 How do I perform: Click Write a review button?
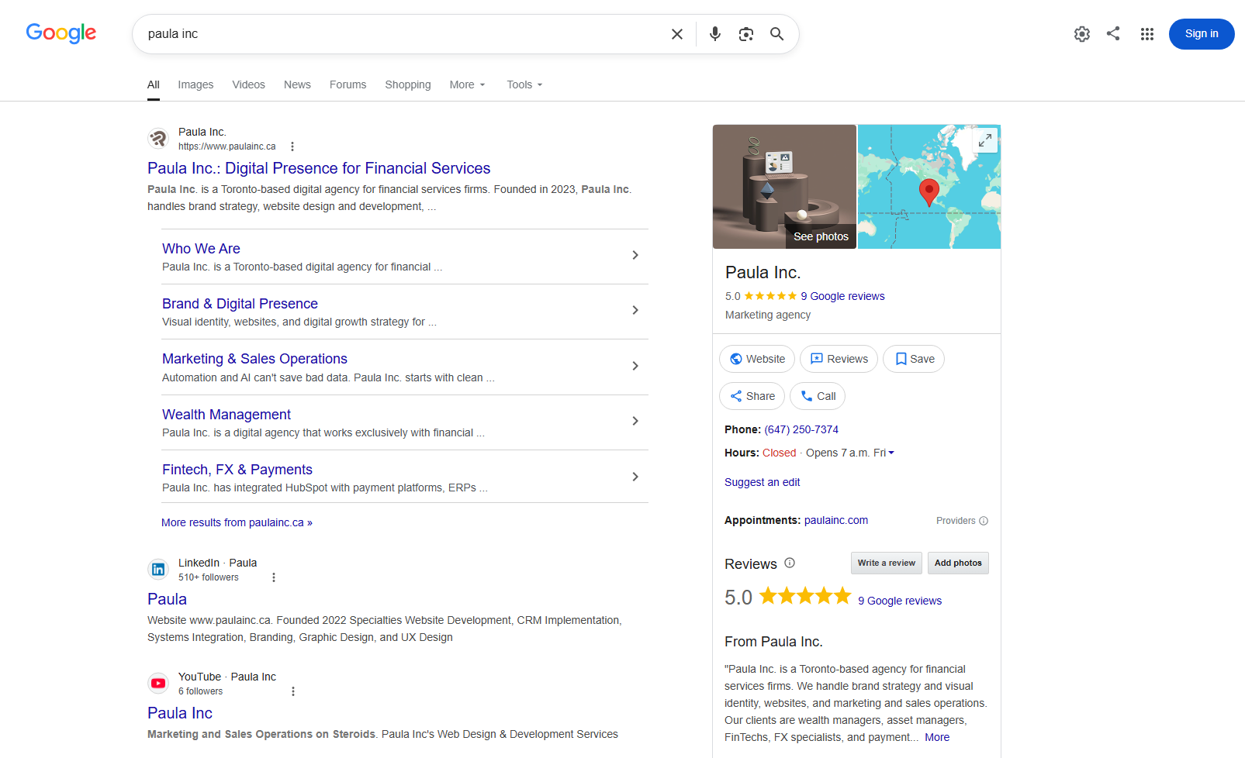click(886, 563)
